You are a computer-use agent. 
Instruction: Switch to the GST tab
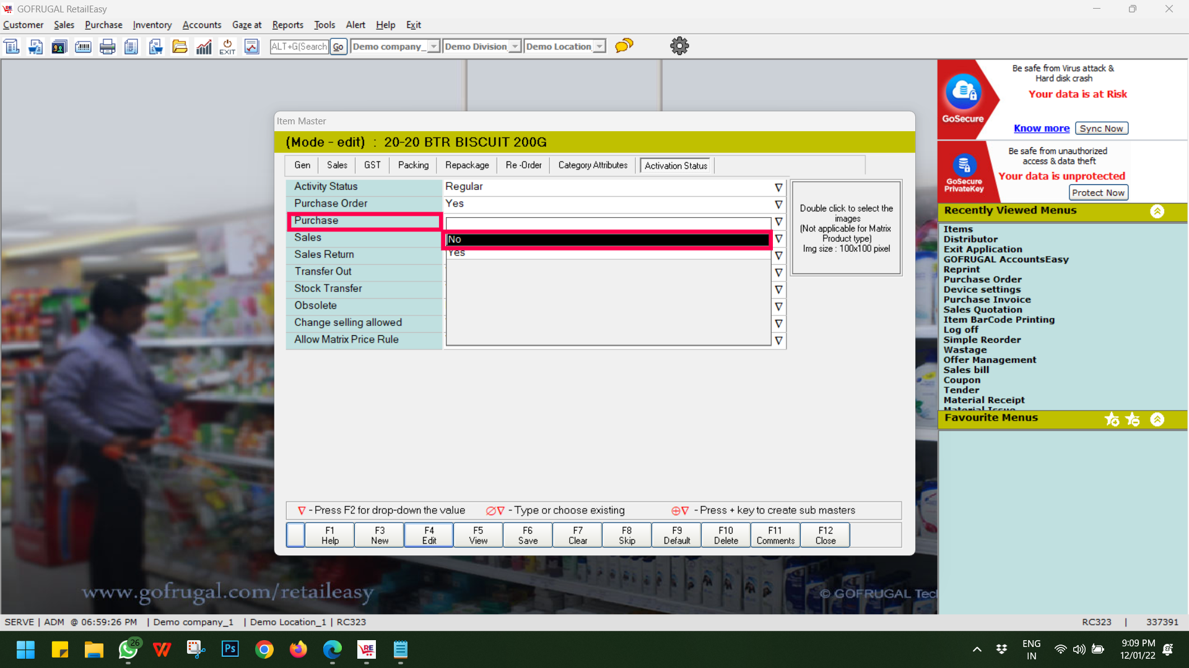pyautogui.click(x=372, y=165)
